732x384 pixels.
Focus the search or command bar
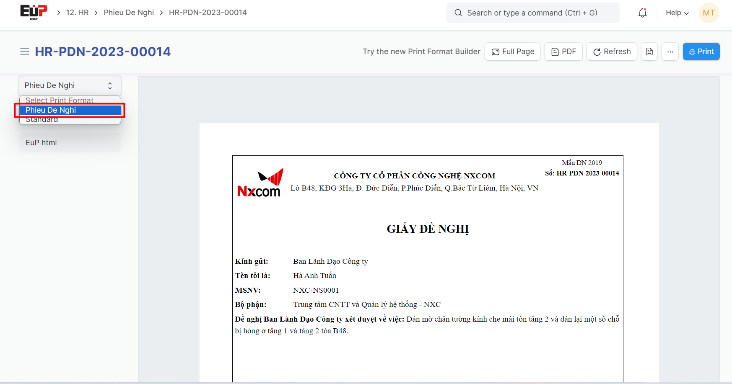[x=532, y=13]
